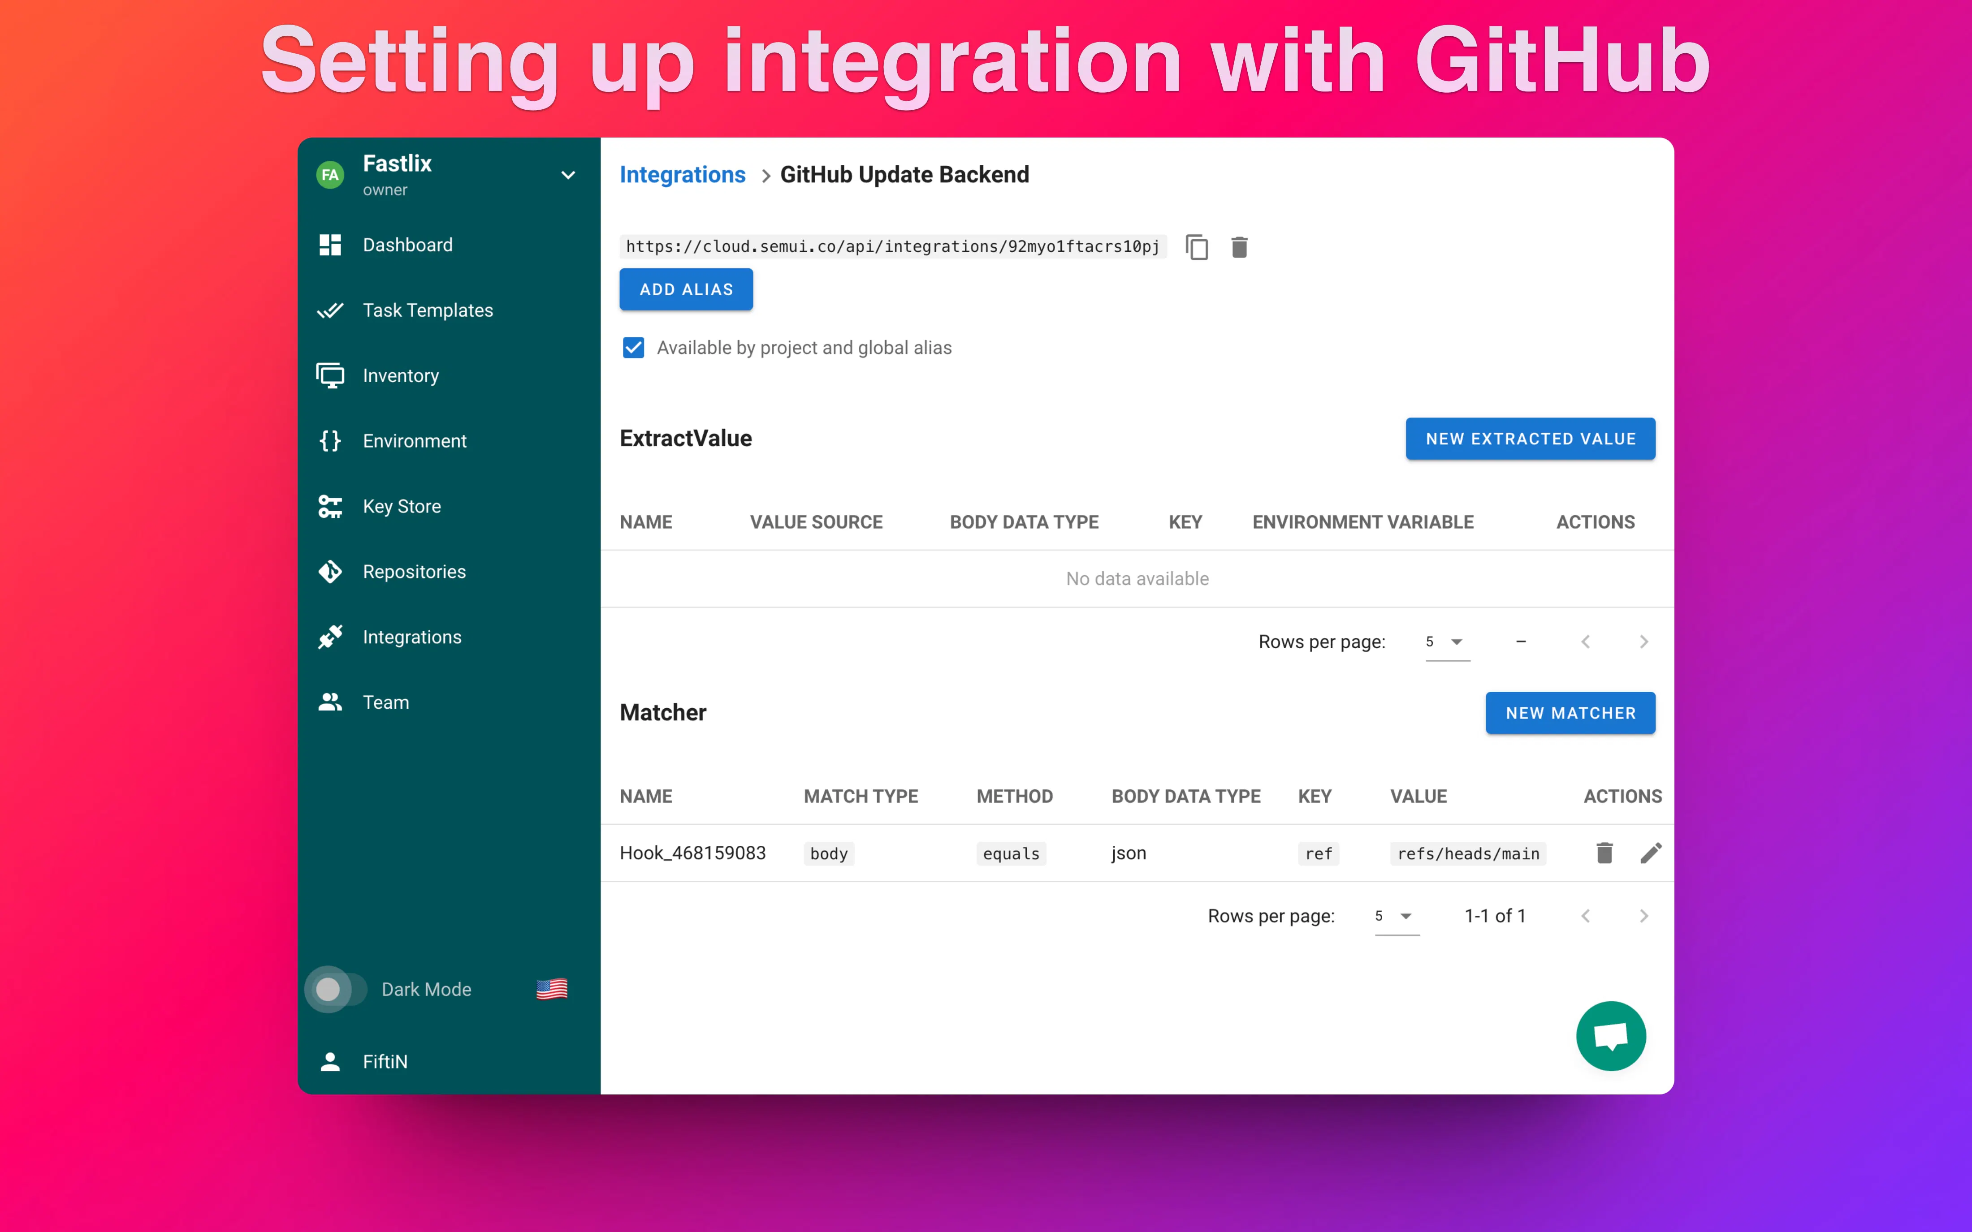Click the json body data type cell
Screen dimensions: 1972x1232
coord(1129,852)
